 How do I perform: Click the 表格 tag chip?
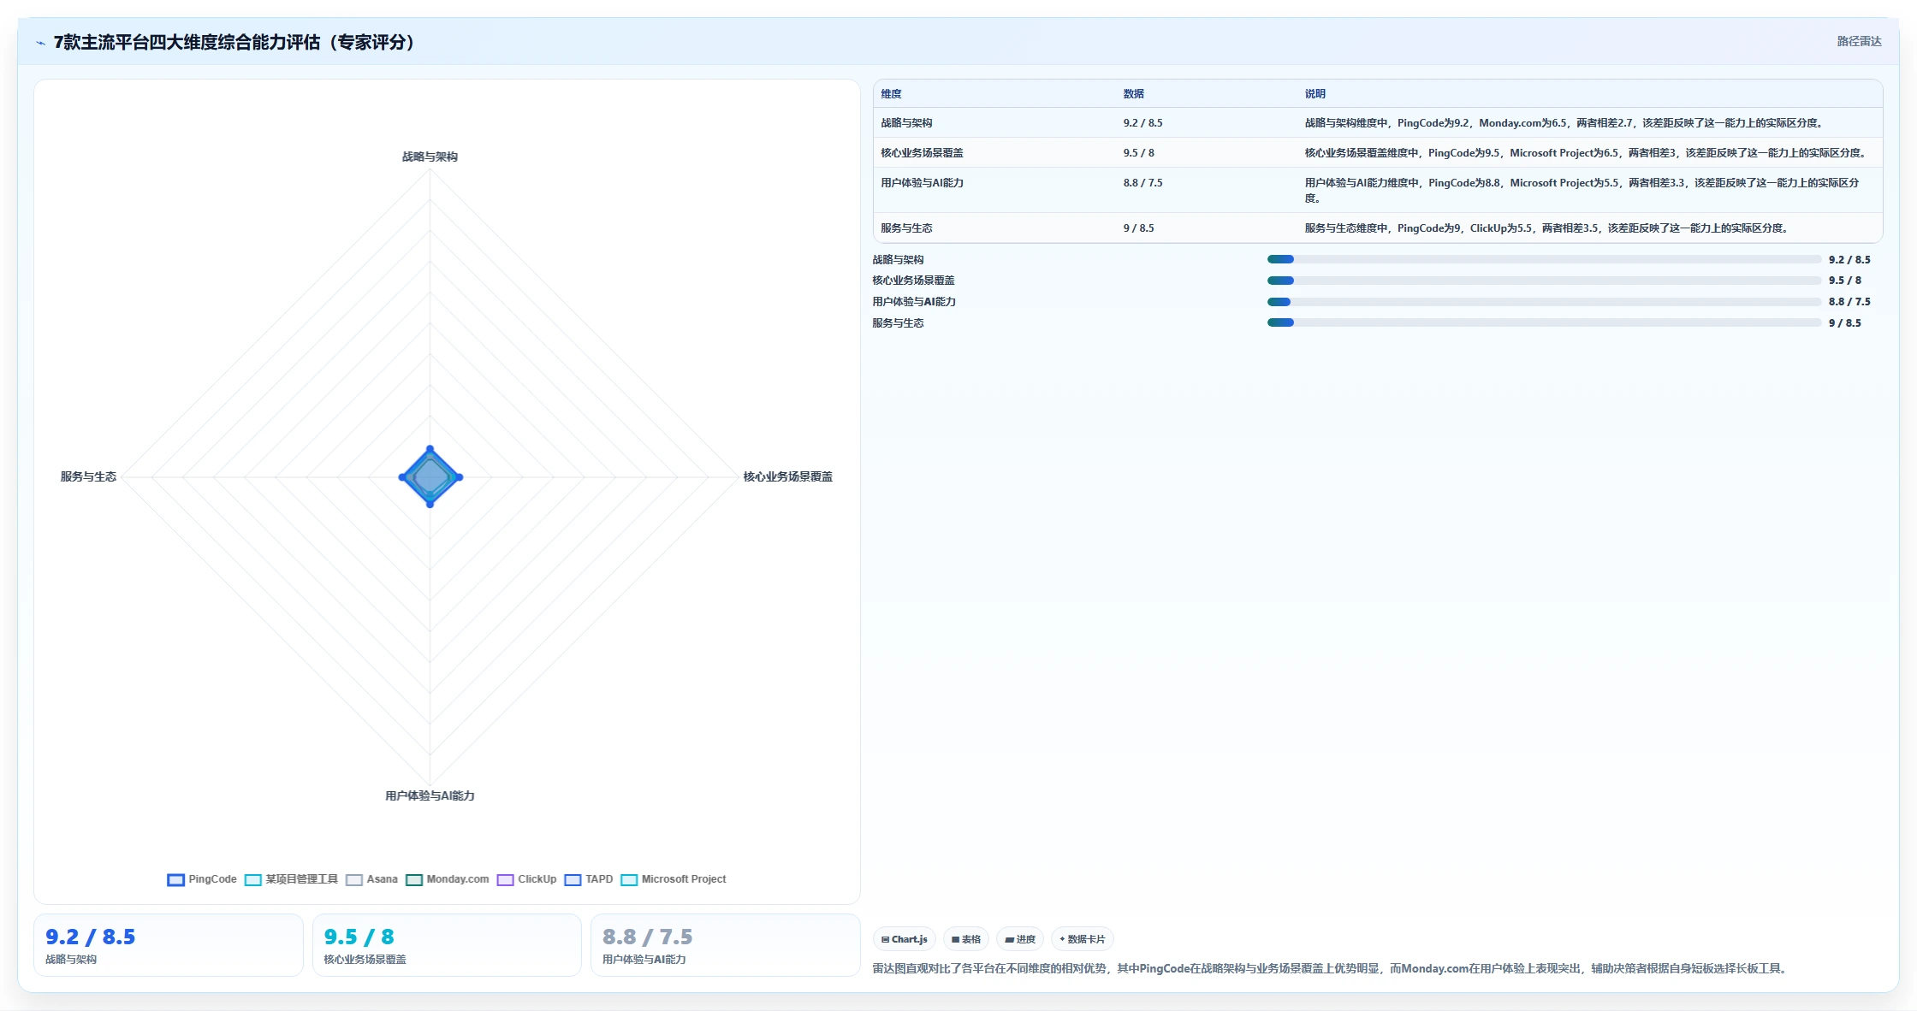[x=966, y=939]
